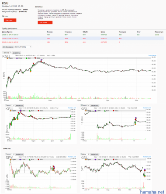This screenshot has width=166, height=194.
Task: Expand the 15-minute timeframe selector
Action: coord(85,105)
